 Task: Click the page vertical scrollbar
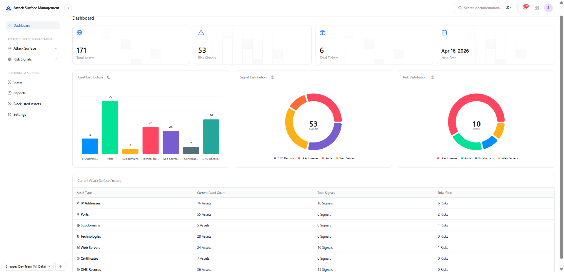pos(561,137)
